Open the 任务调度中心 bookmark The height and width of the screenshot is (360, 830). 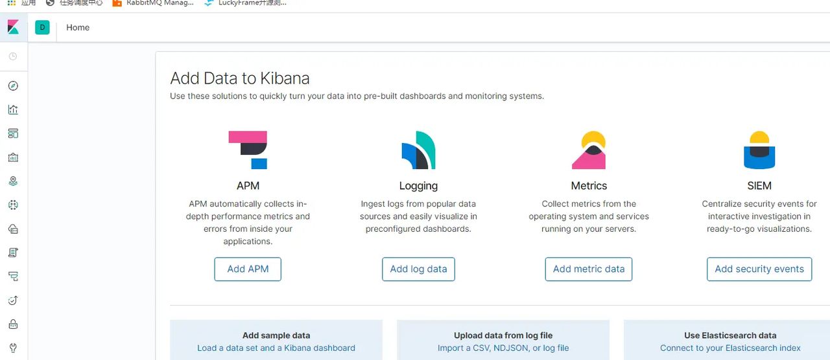pyautogui.click(x=74, y=3)
